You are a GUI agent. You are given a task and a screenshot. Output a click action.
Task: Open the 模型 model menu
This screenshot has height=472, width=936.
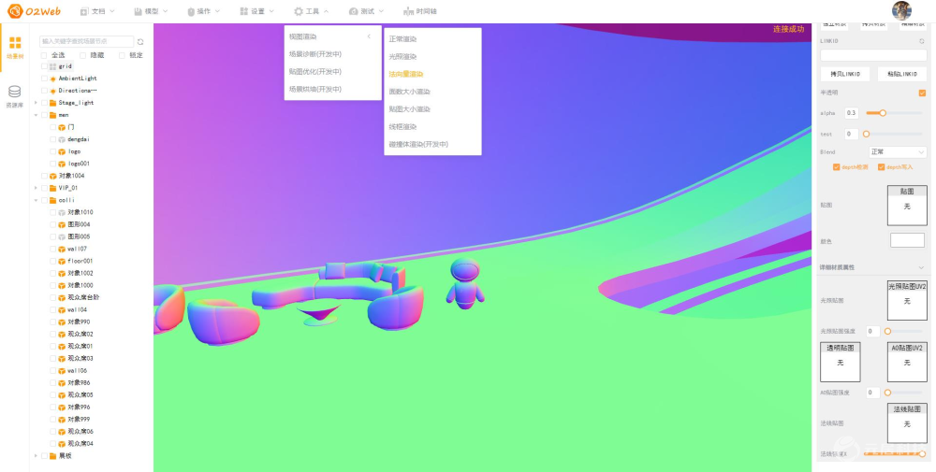151,11
